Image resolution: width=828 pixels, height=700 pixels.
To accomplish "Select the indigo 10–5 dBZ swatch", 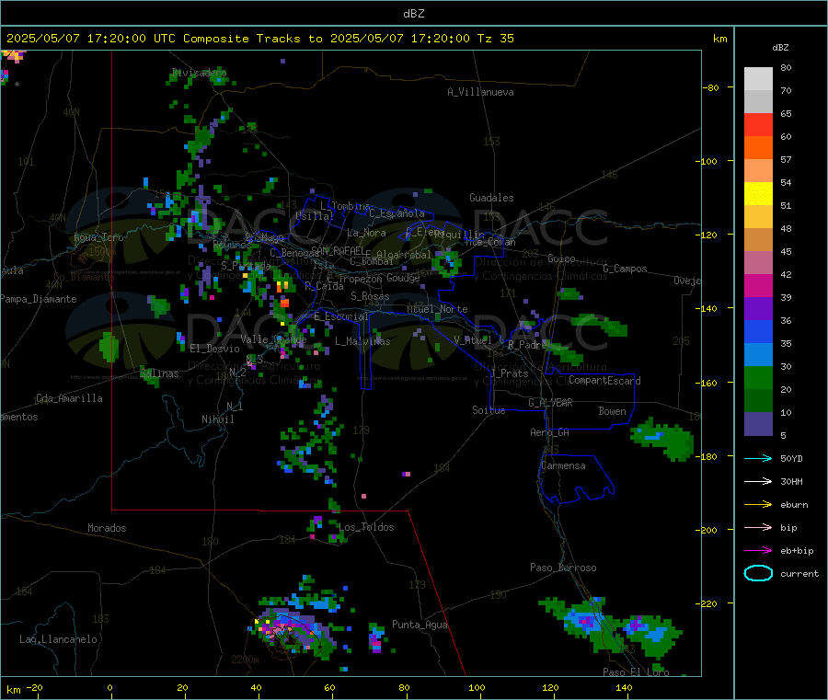I will (758, 424).
